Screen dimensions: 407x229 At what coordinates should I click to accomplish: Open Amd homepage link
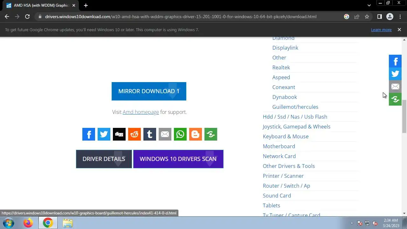(x=141, y=112)
